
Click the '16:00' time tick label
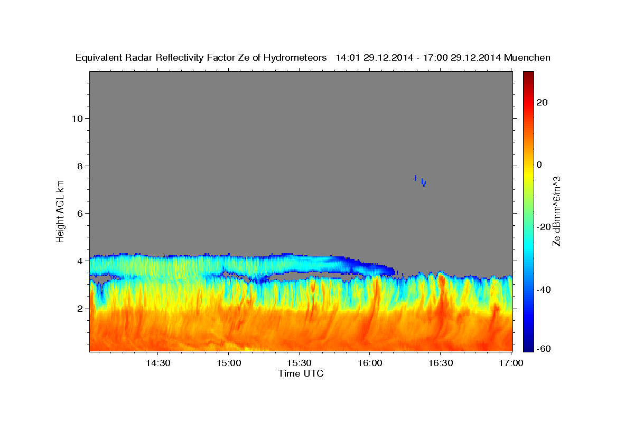[370, 363]
